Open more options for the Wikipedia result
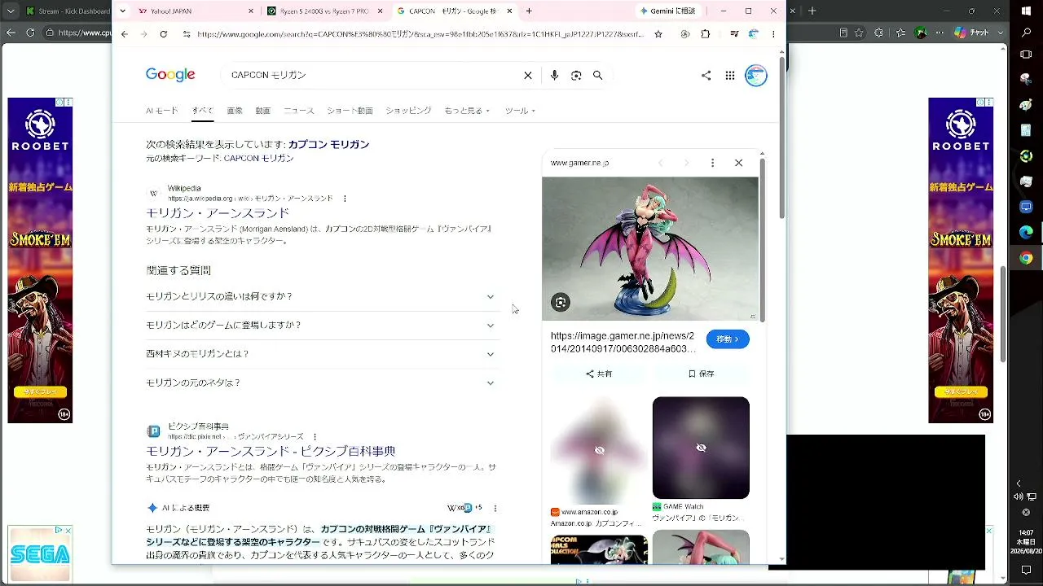Screen dimensions: 1043x586 pyautogui.click(x=345, y=199)
